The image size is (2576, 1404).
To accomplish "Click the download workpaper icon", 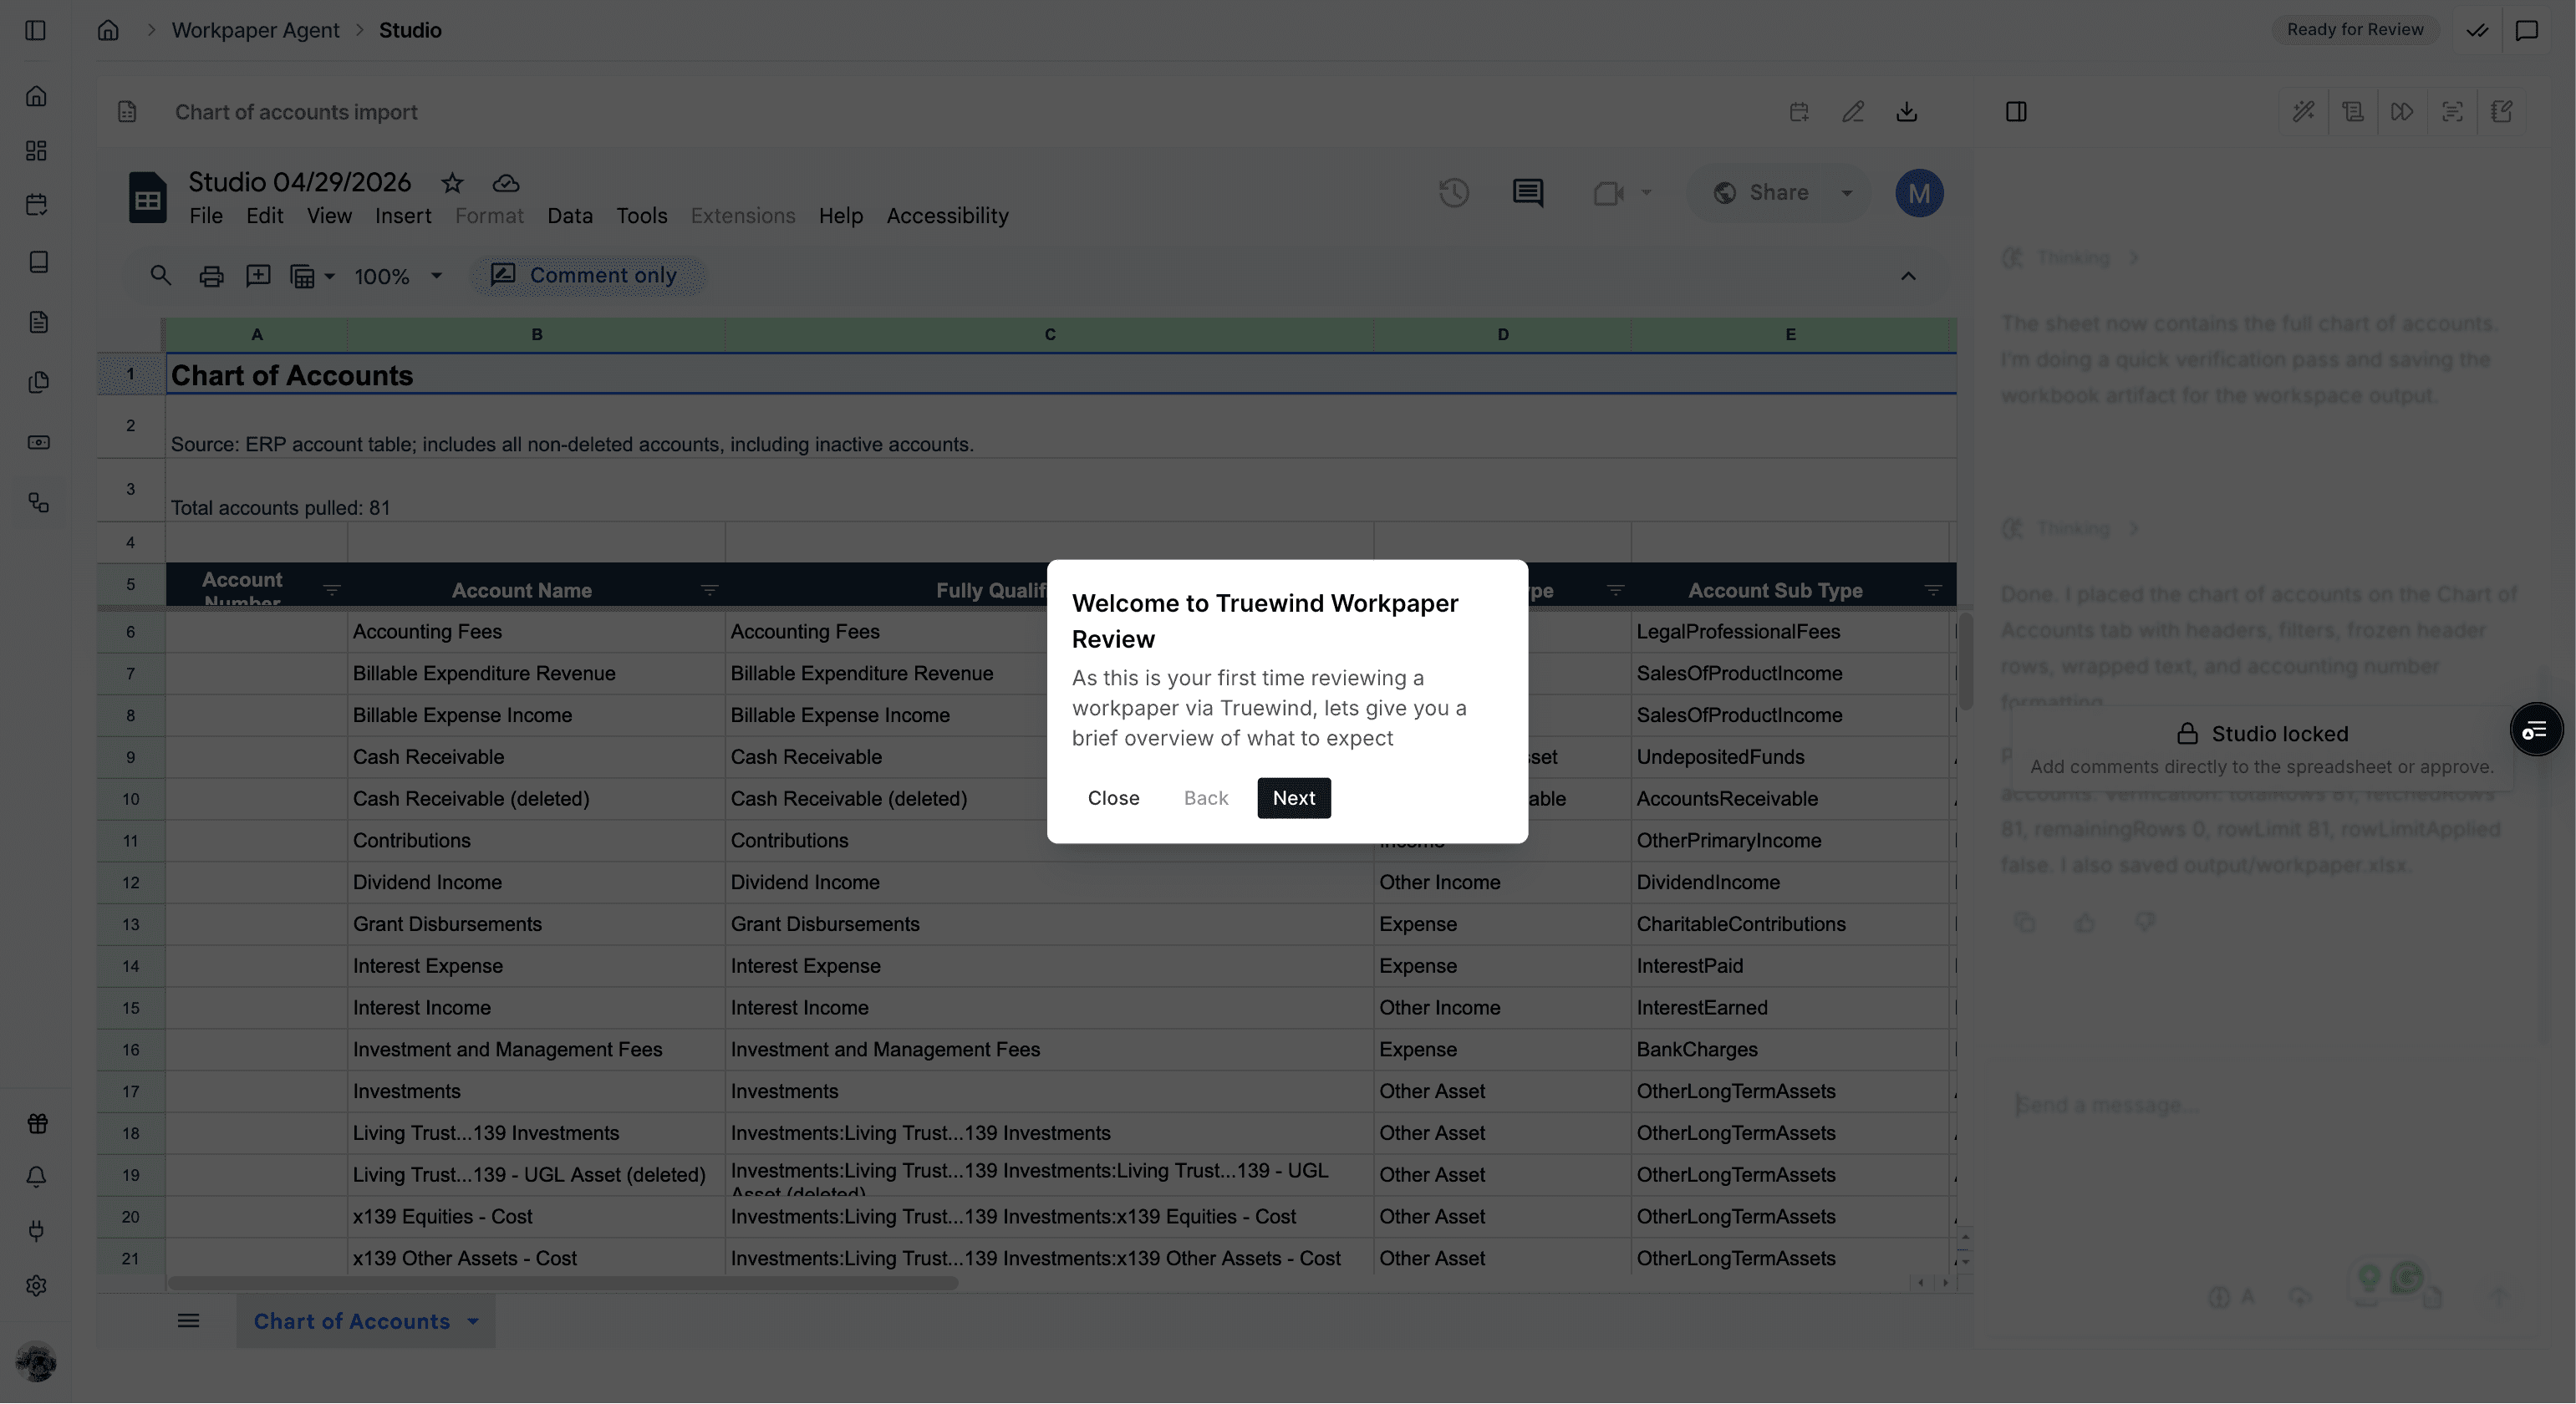I will tap(1907, 112).
